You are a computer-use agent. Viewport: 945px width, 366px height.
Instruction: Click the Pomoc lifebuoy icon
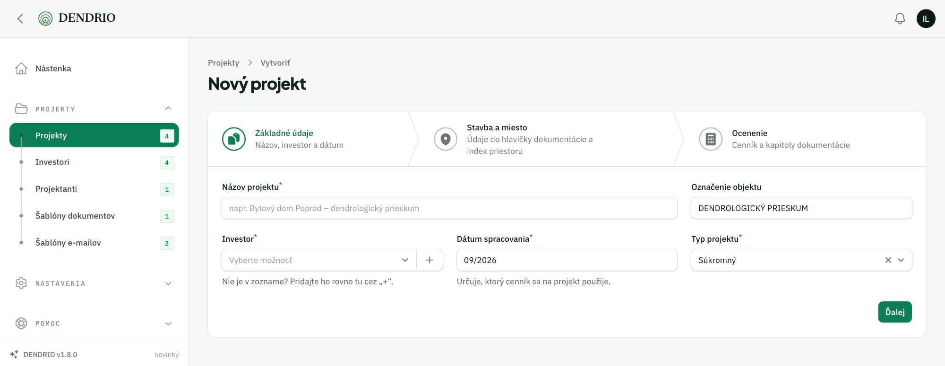(21, 323)
